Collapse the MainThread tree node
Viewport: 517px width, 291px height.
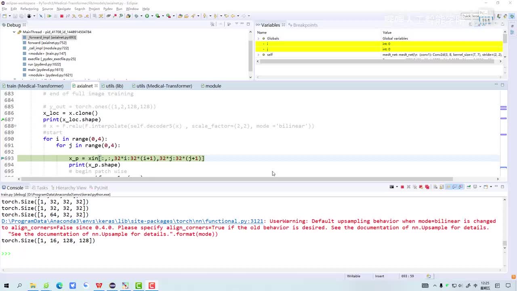click(14, 32)
